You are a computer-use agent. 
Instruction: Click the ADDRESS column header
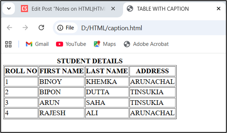152,71
